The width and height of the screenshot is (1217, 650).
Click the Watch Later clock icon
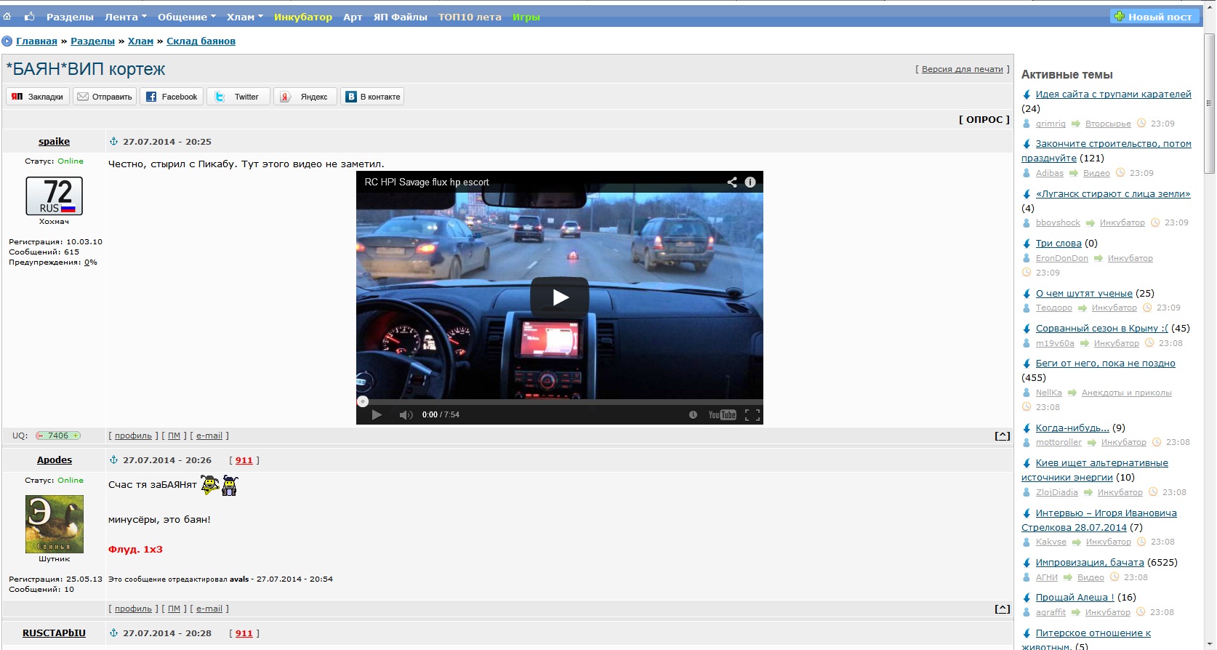click(693, 415)
